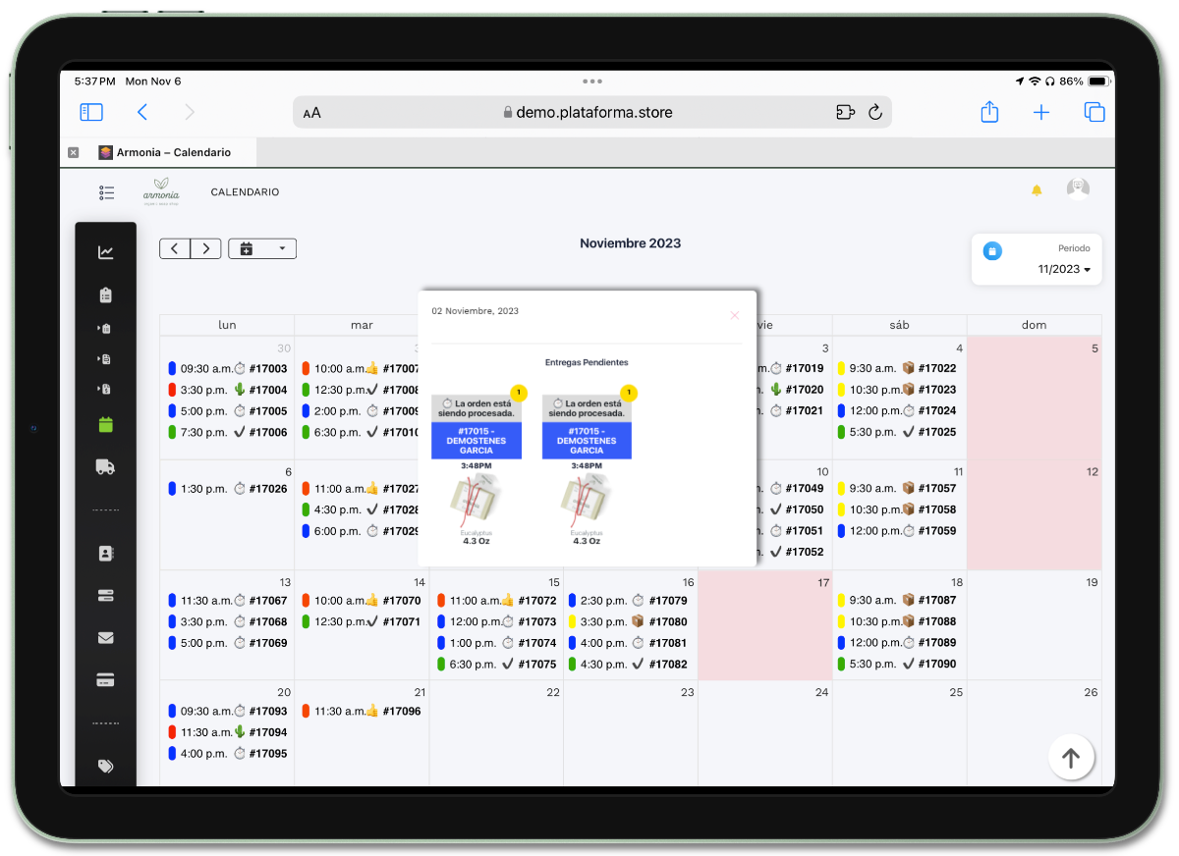Click the scroll-to-top arrow button
This screenshot has height=856, width=1179.
coord(1071,757)
